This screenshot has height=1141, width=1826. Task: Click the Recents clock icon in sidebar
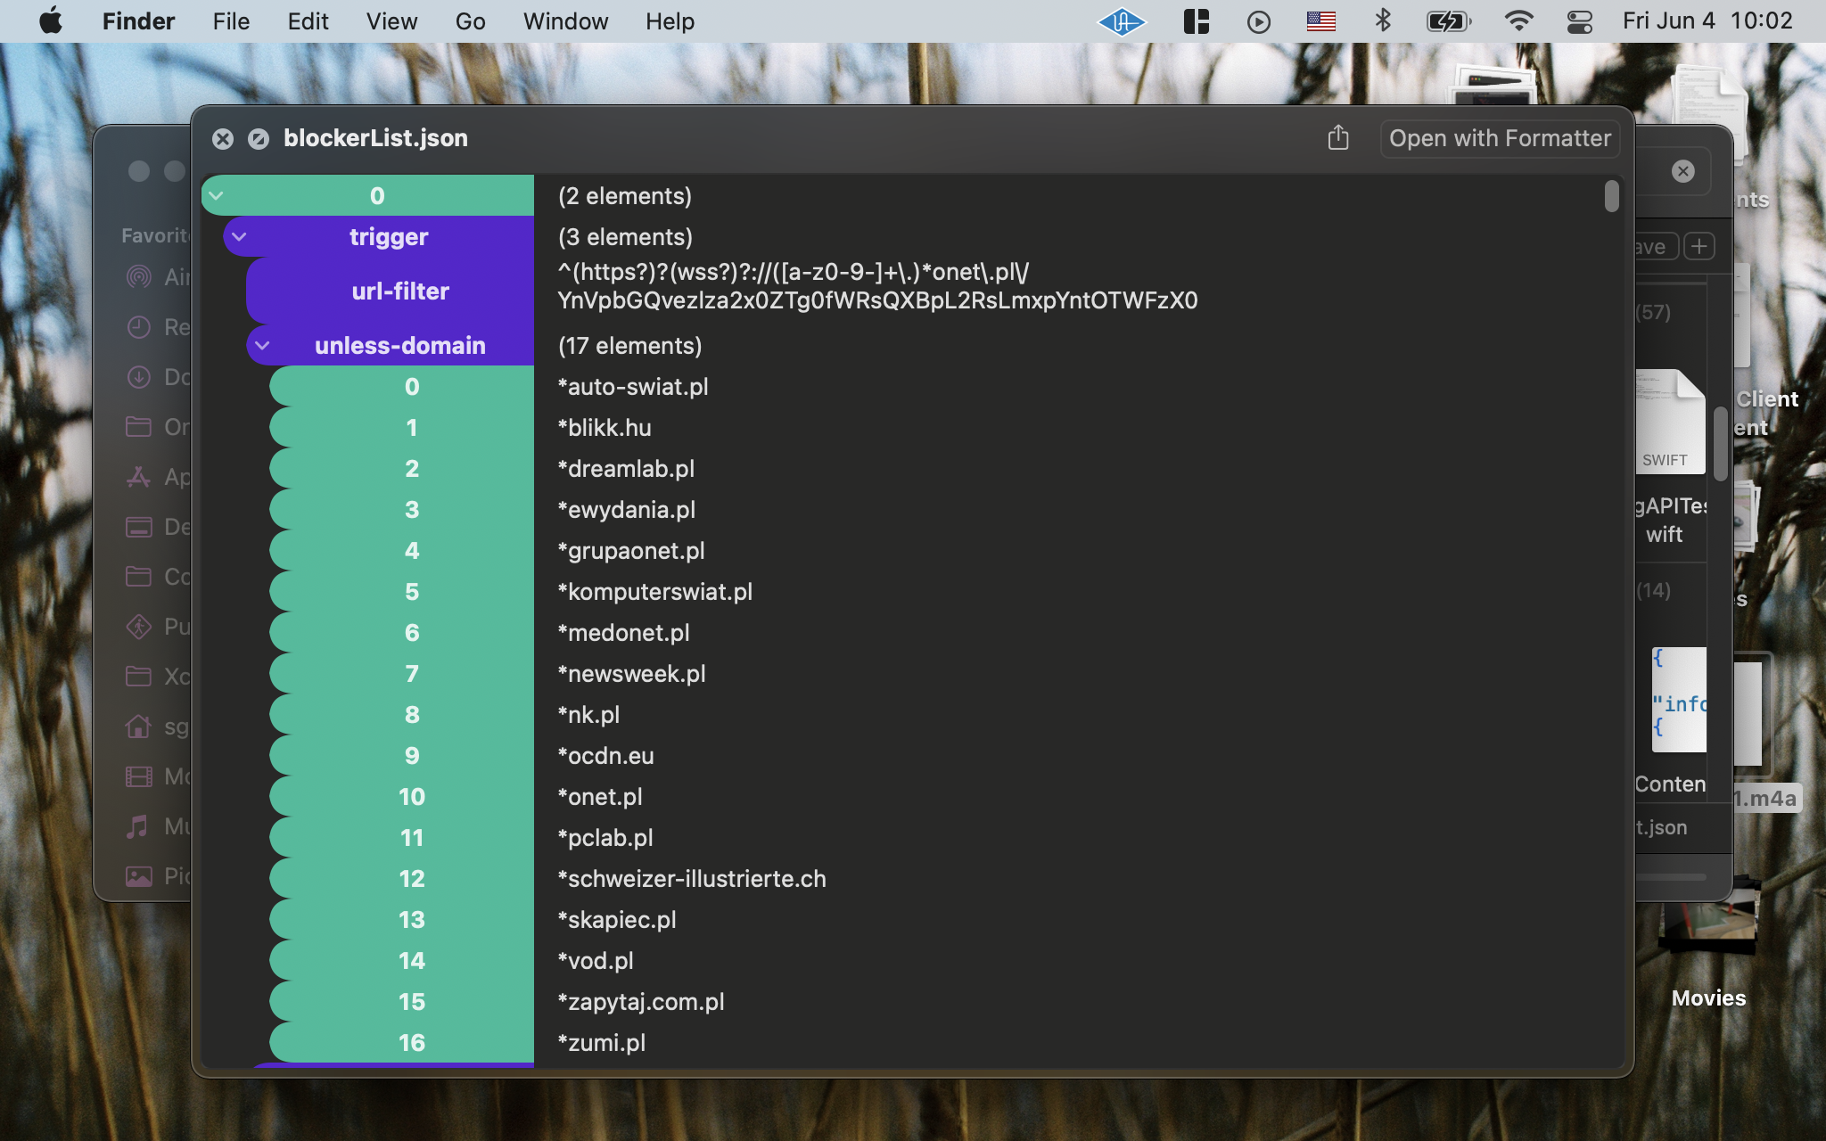point(138,327)
